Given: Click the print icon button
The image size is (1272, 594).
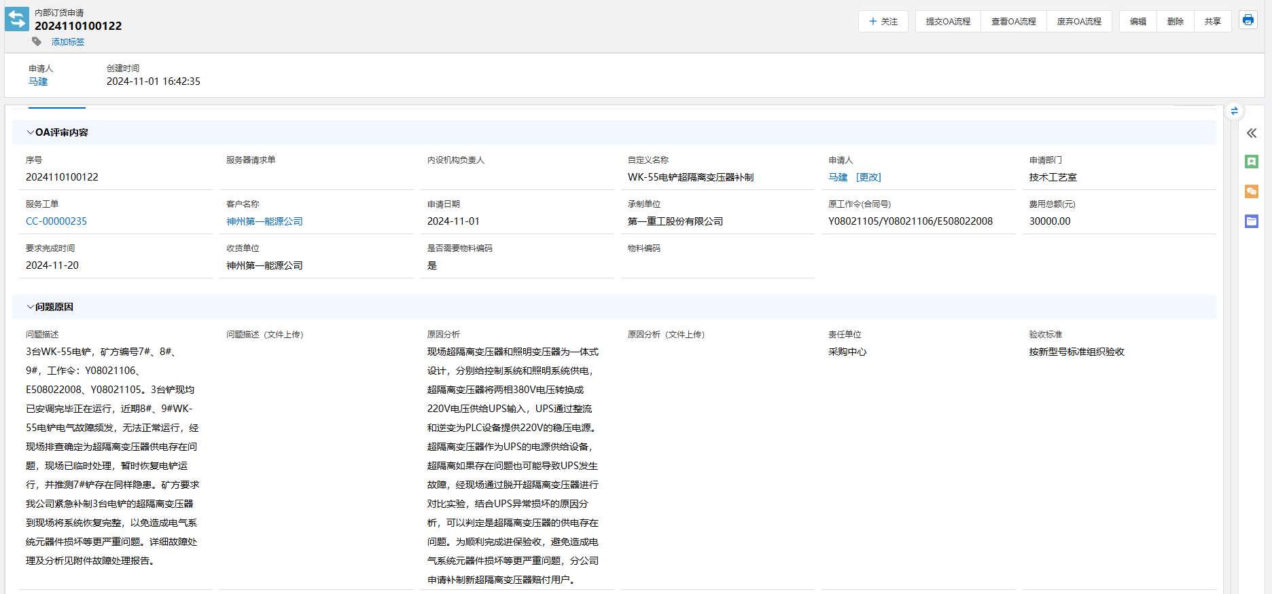Looking at the screenshot, I should [1248, 20].
